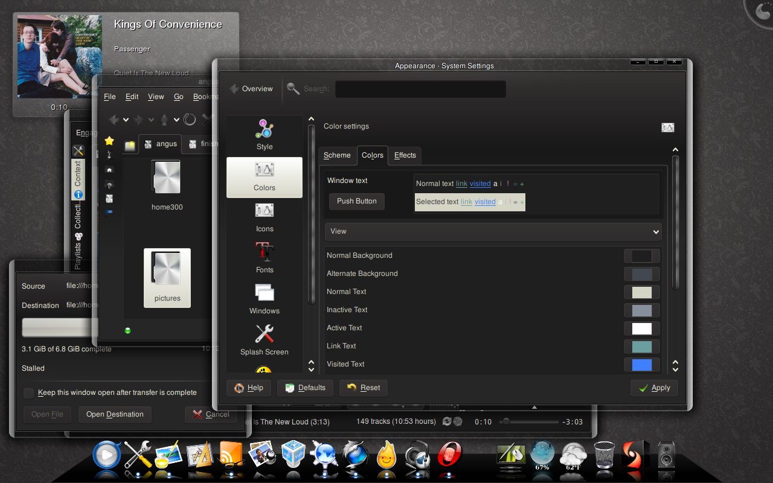The width and height of the screenshot is (773, 483).
Task: Cancel the file transfer
Action: (211, 414)
